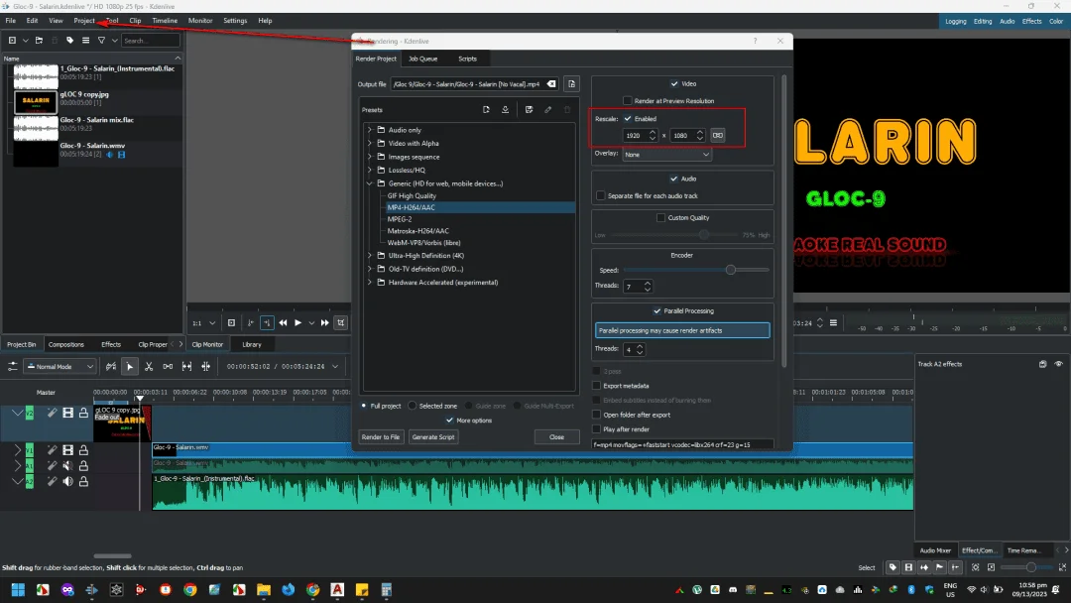Play the clip monitor
This screenshot has height=603, width=1071.
click(297, 323)
